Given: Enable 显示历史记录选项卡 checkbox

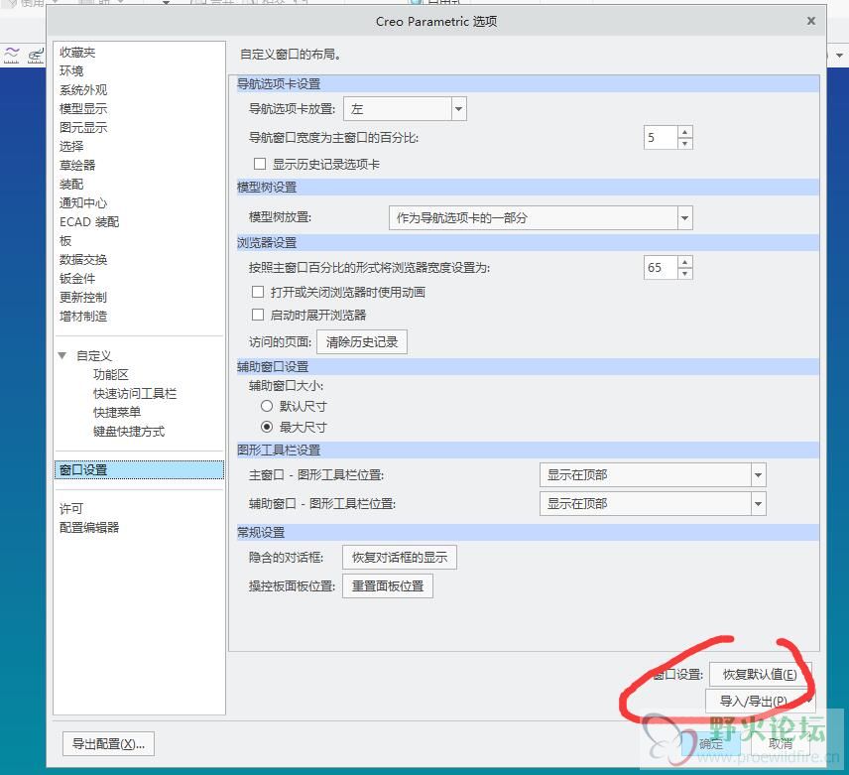Looking at the screenshot, I should click(x=260, y=164).
